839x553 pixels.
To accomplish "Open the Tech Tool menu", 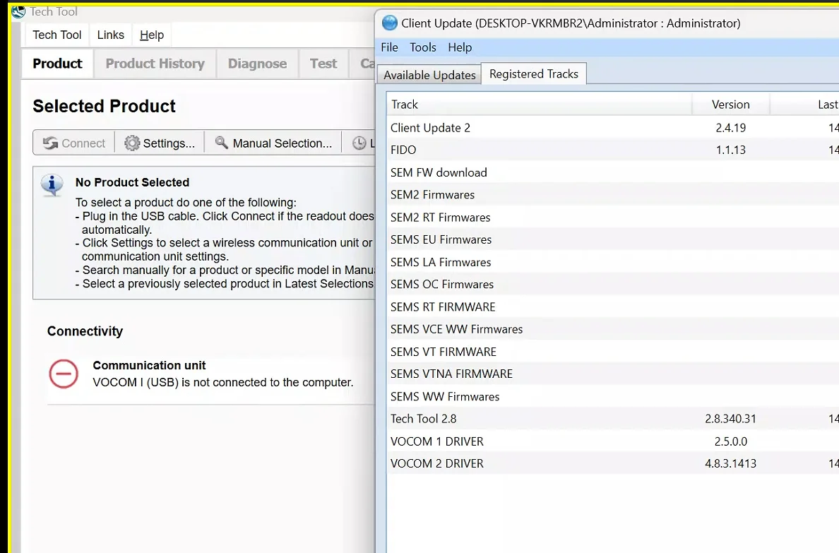I will tap(56, 35).
